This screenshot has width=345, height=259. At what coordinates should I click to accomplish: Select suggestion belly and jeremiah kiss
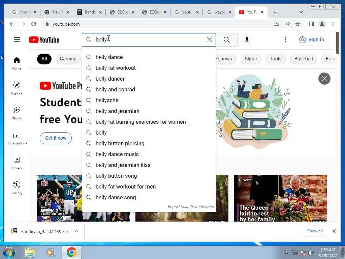pos(149,165)
